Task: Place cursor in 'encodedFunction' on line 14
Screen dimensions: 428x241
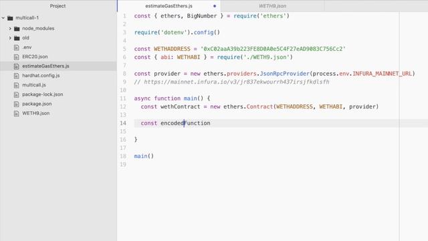Action: 185,123
